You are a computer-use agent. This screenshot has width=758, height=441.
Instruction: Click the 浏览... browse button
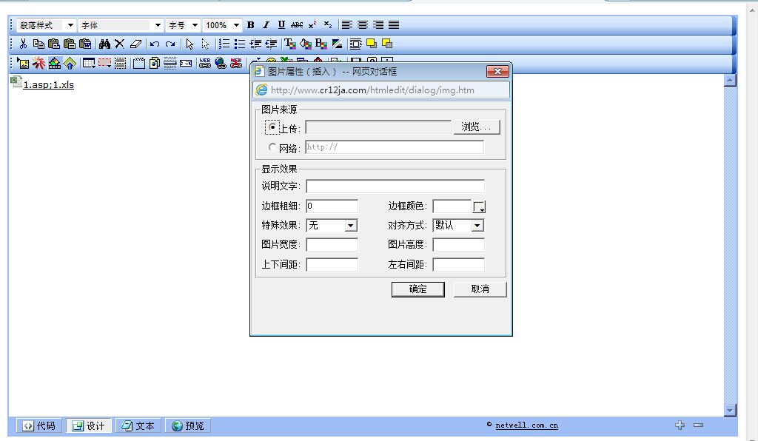pos(477,127)
